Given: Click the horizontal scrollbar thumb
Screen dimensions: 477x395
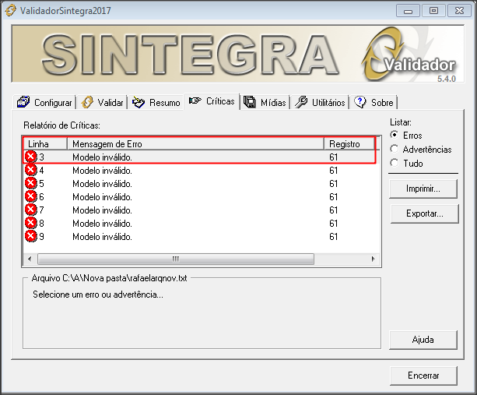Looking at the screenshot, I should pos(176,259).
